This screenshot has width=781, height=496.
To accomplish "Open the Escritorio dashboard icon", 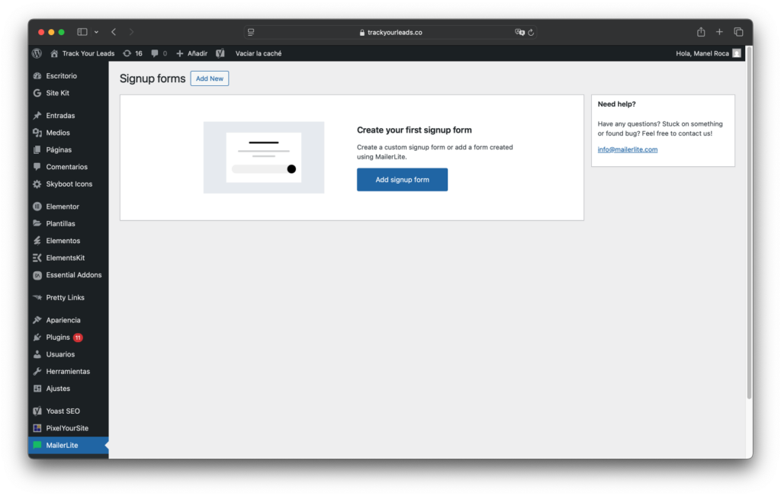I will pos(37,75).
